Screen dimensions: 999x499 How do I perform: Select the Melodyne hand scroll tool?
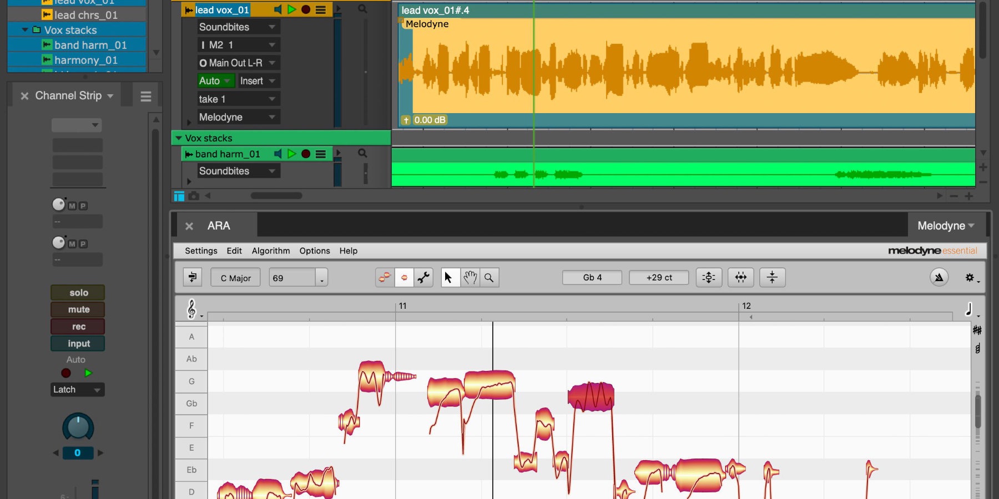click(x=470, y=278)
